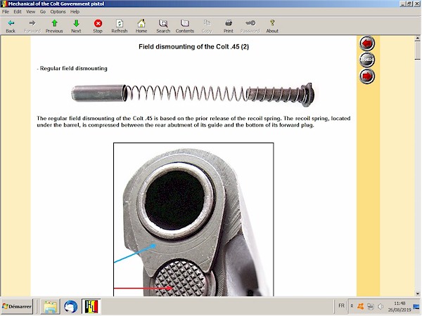Jump to Next page with green down arrow

tap(76, 26)
